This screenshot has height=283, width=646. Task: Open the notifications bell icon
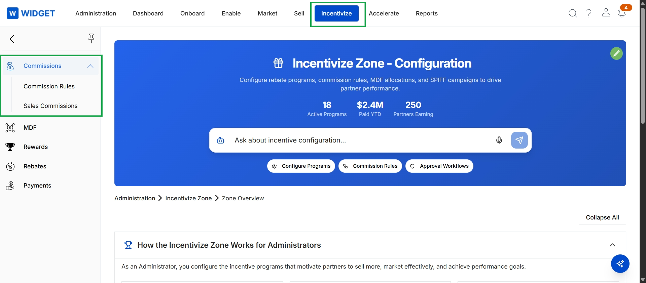622,13
